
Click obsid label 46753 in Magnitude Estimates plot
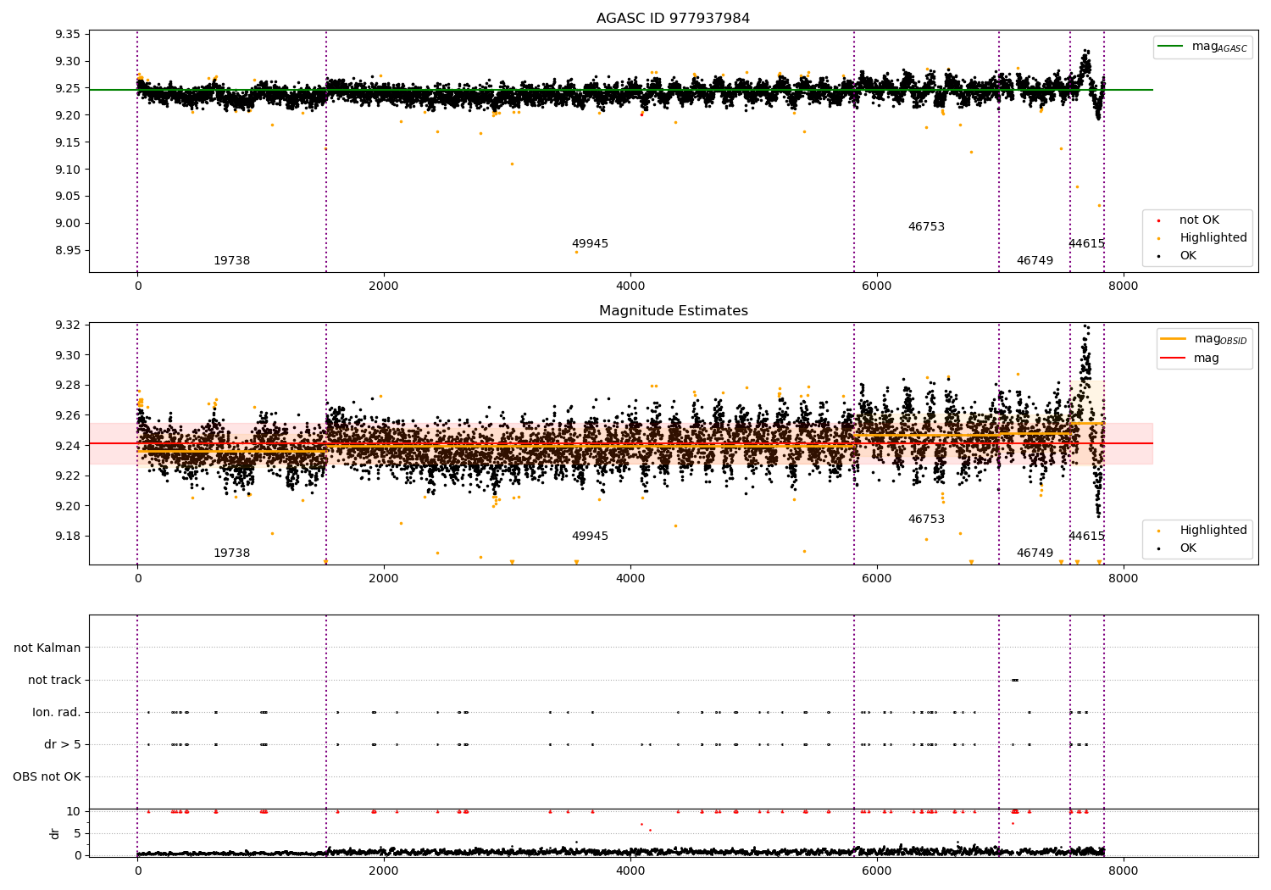pyautogui.click(x=926, y=520)
